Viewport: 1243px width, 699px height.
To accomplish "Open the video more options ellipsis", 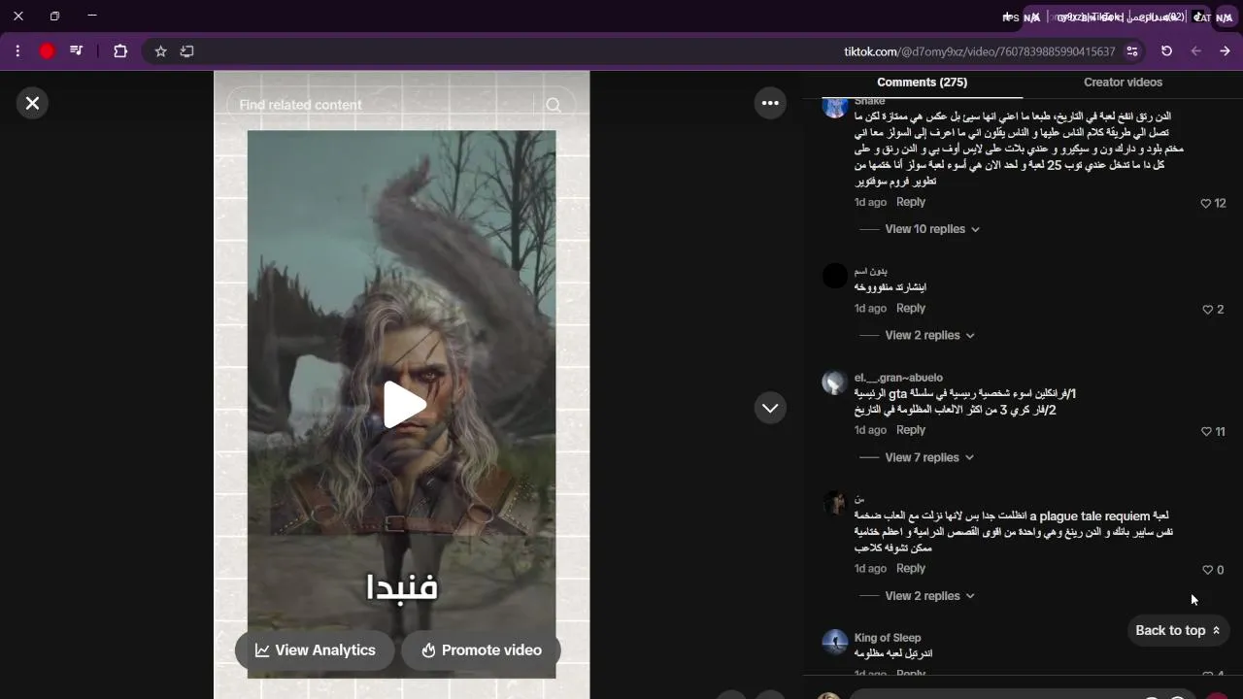I will 770,103.
